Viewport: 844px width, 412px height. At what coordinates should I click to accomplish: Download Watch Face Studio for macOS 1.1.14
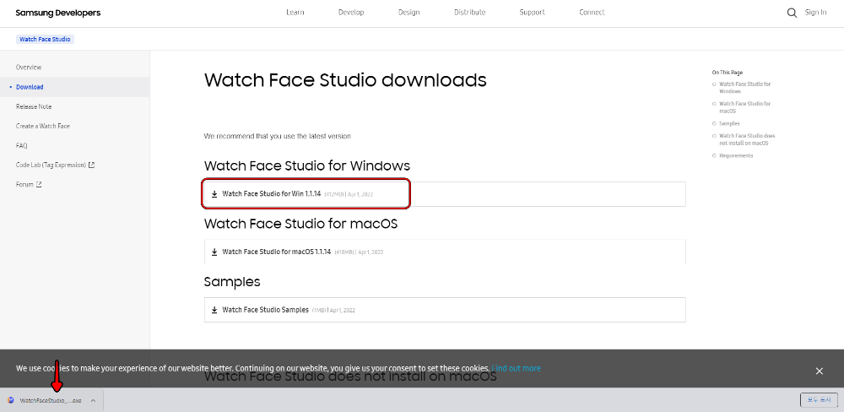(x=445, y=252)
